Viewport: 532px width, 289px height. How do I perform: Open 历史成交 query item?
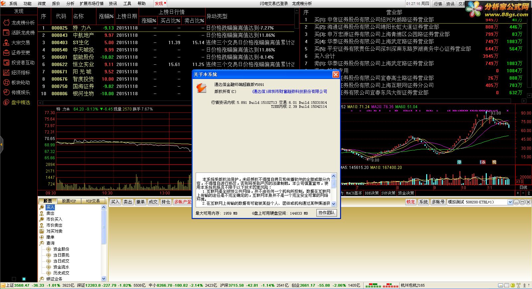pos(61,273)
